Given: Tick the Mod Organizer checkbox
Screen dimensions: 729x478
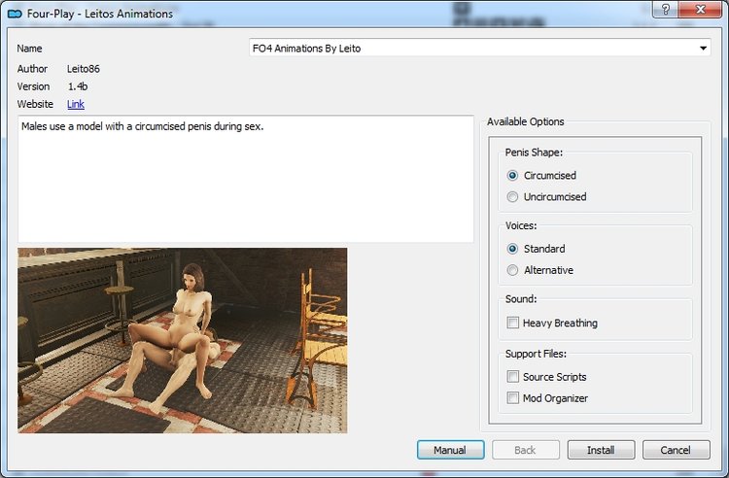Looking at the screenshot, I should 513,397.
